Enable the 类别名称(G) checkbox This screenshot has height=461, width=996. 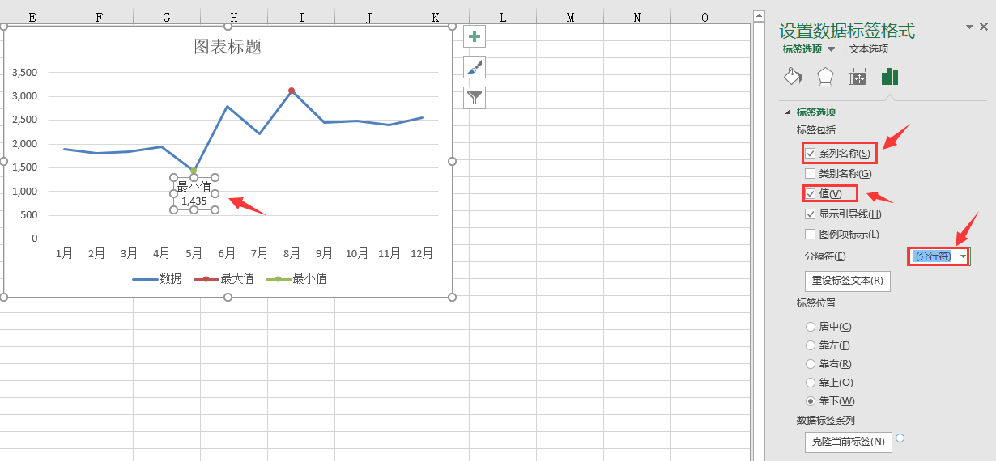tap(811, 173)
